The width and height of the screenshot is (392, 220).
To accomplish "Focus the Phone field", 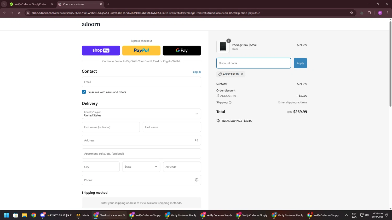I will (141, 180).
